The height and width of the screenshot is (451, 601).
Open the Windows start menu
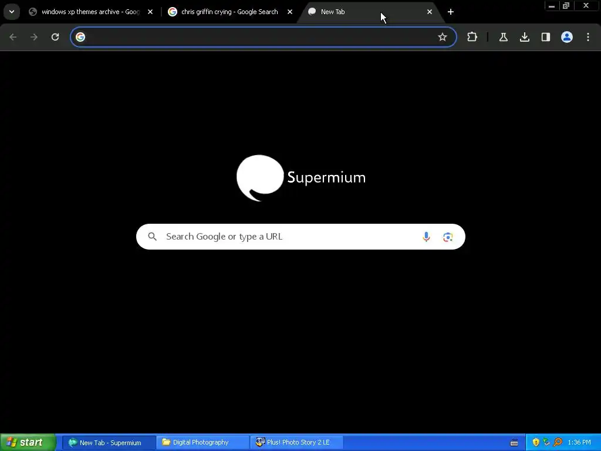pos(28,442)
